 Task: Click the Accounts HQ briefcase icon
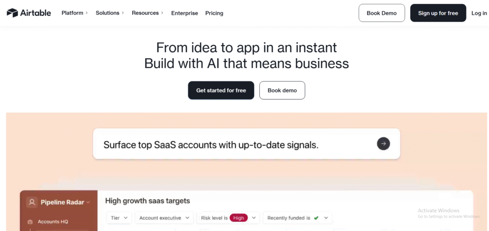[30, 221]
